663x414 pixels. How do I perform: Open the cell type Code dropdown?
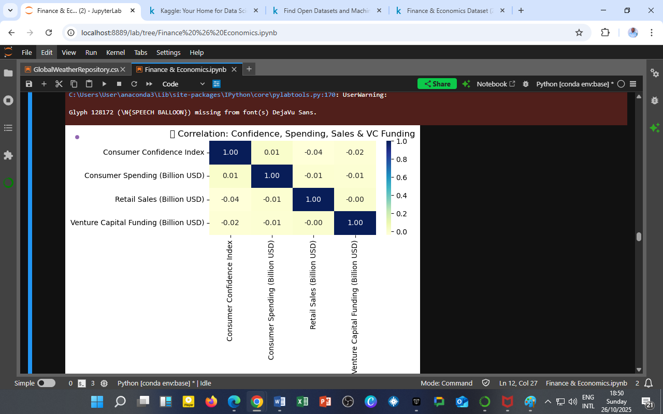pyautogui.click(x=184, y=83)
